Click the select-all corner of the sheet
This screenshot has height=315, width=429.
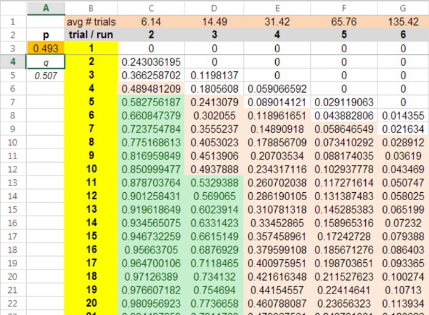click(x=13, y=7)
